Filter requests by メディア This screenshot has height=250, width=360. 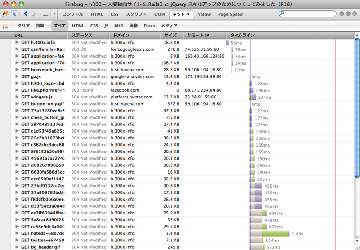coord(169,26)
